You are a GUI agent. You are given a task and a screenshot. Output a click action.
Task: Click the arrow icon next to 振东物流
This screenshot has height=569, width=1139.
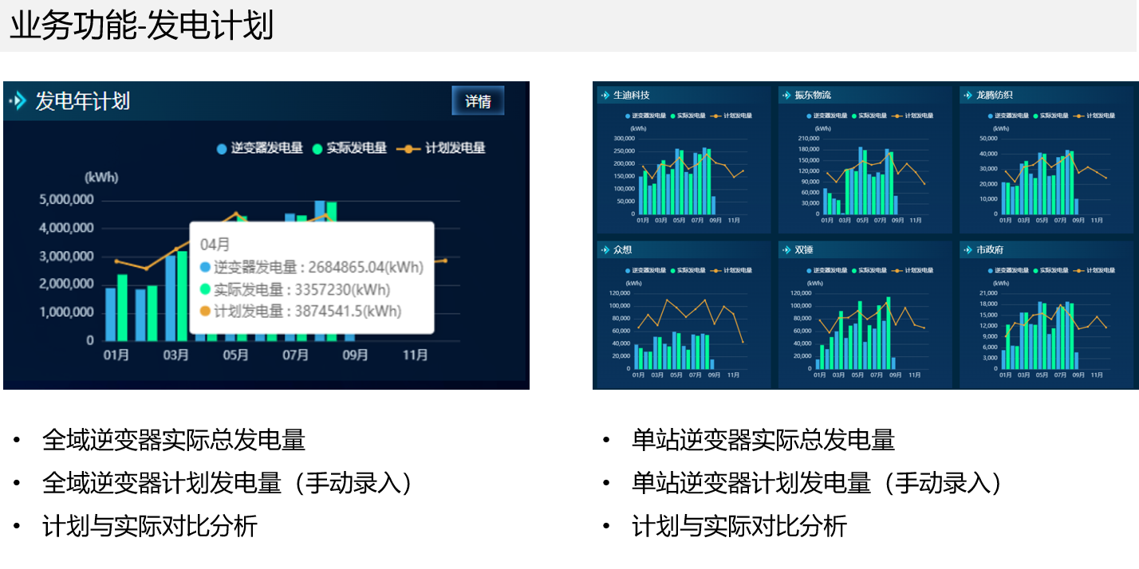786,95
